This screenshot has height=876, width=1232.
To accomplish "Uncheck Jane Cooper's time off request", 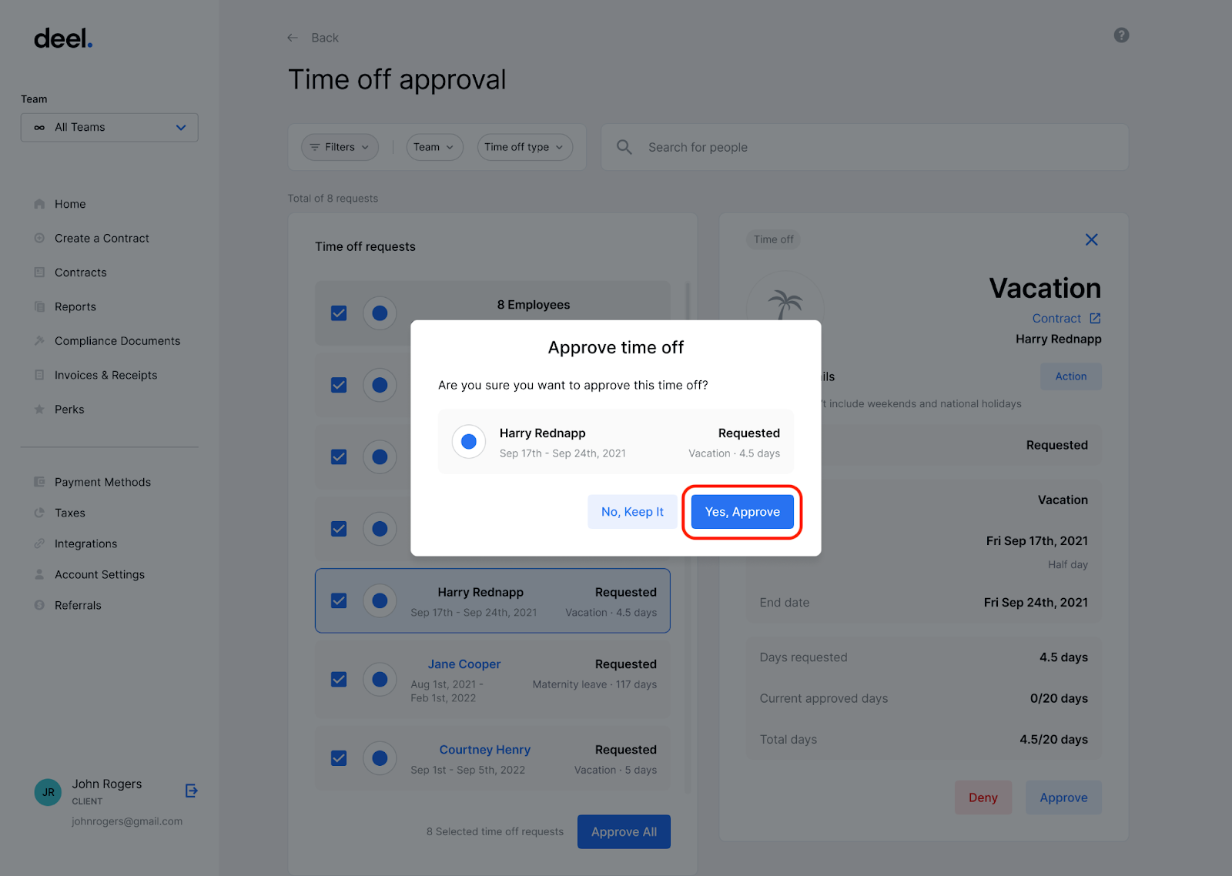I will pyautogui.click(x=338, y=679).
